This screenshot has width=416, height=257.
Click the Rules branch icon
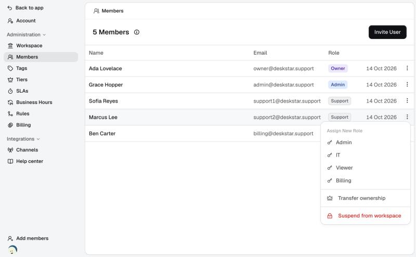coord(10,114)
